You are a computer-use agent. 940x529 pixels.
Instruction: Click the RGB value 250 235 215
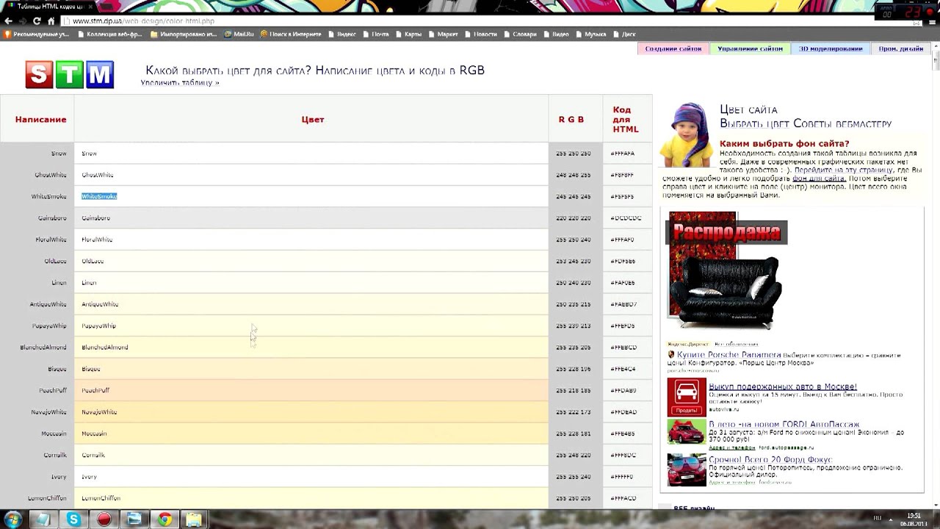(x=573, y=304)
